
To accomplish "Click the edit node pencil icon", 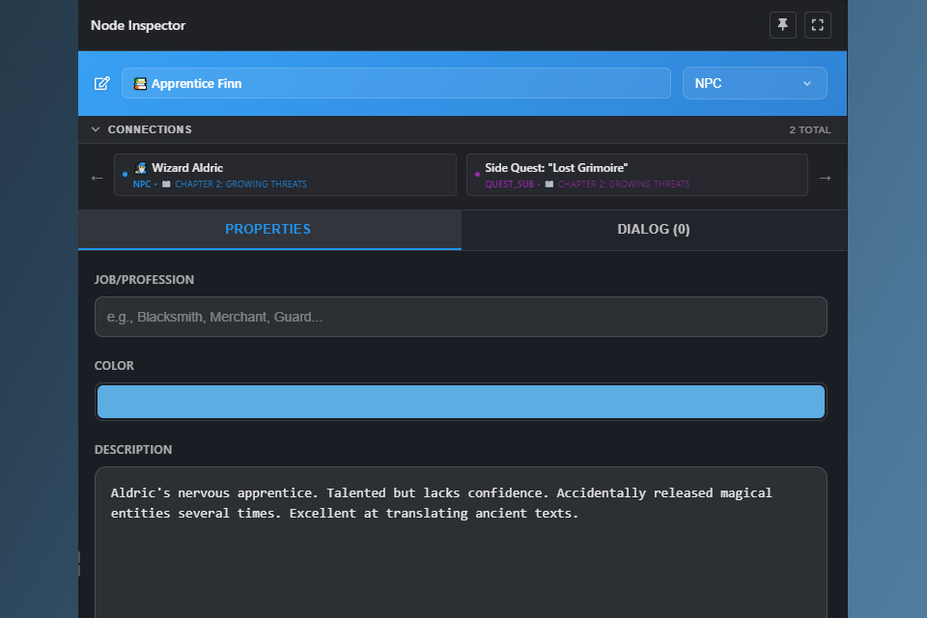I will tap(101, 83).
